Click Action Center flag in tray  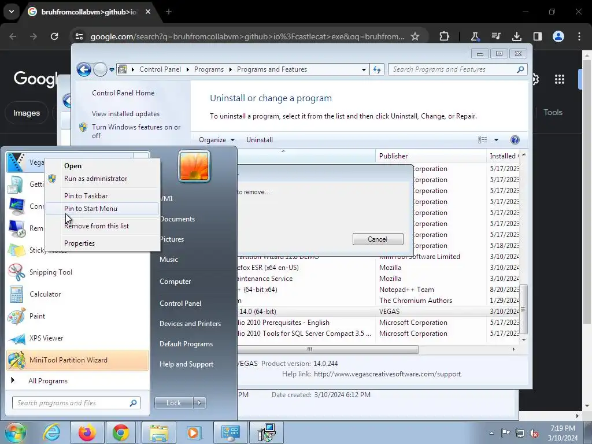pyautogui.click(x=505, y=432)
